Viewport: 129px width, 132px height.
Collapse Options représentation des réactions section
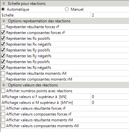pos(4,21)
